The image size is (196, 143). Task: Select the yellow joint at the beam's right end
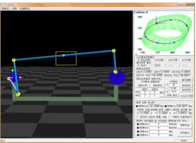(114, 51)
